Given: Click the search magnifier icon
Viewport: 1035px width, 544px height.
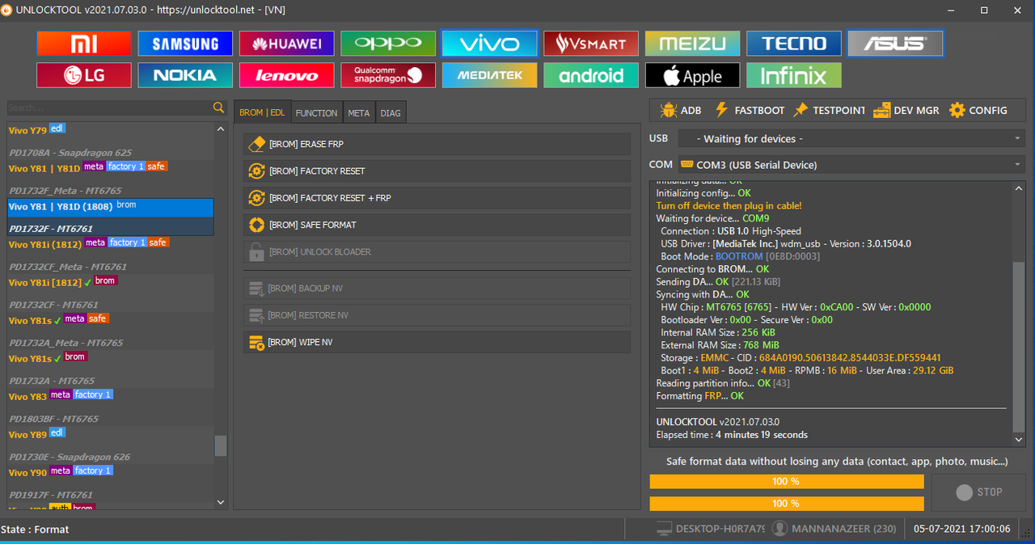Looking at the screenshot, I should 219,108.
